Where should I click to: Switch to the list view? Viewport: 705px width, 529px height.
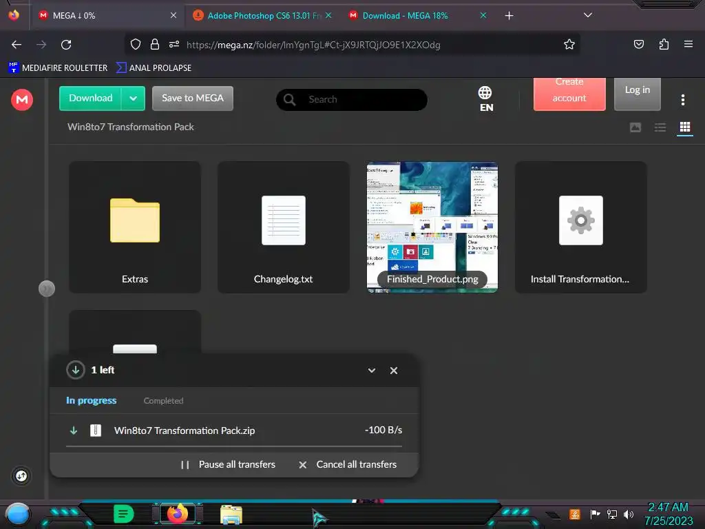point(660,127)
